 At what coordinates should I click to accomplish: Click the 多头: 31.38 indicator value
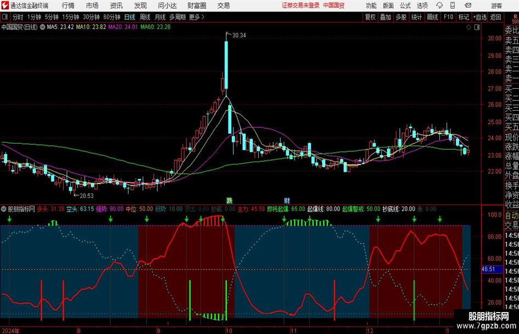pyautogui.click(x=51, y=209)
